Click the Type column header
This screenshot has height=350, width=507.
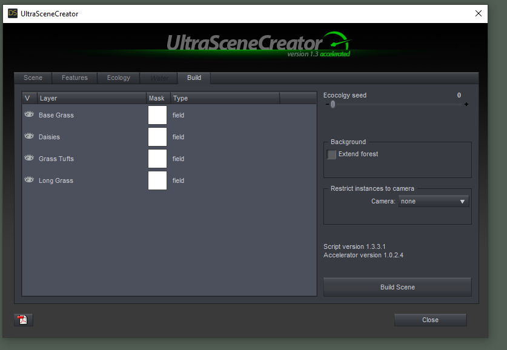pyautogui.click(x=225, y=98)
